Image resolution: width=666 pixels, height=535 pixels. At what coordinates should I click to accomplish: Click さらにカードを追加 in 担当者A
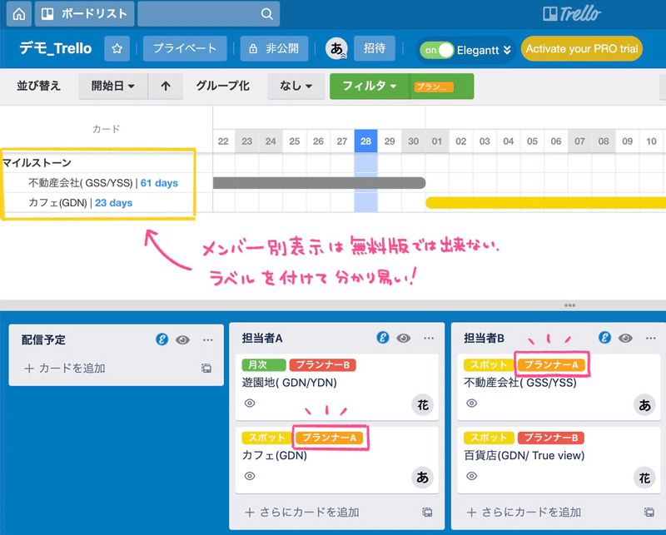coord(302,512)
